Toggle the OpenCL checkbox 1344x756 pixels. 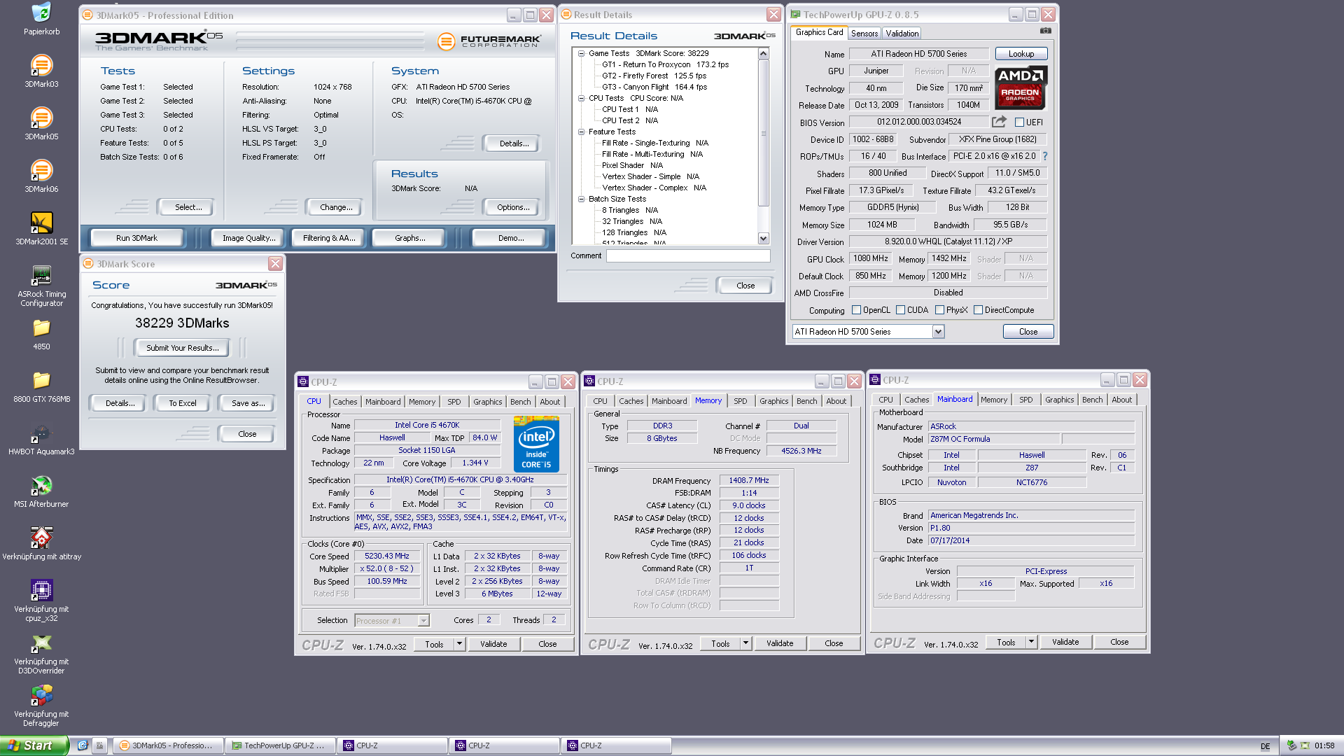tap(856, 310)
